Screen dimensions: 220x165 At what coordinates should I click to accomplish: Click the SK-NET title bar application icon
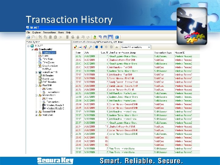click(28, 28)
